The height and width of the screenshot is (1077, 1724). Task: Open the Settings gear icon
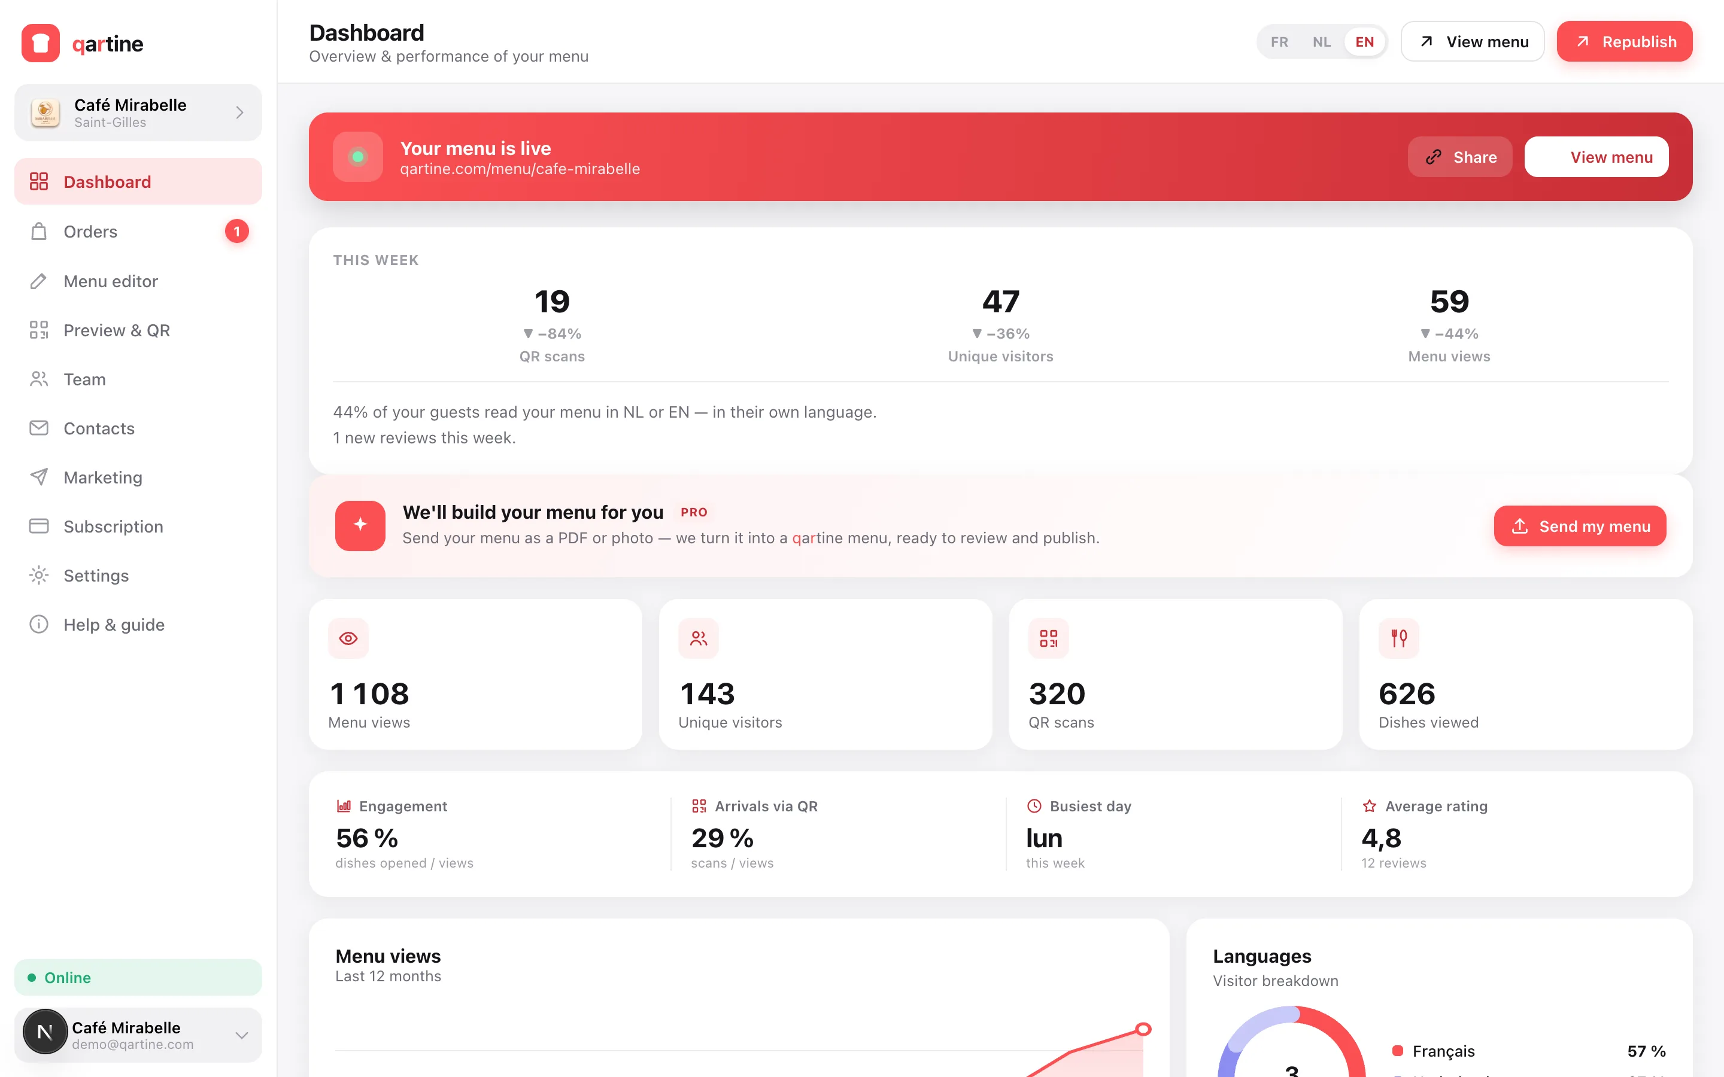click(x=39, y=576)
